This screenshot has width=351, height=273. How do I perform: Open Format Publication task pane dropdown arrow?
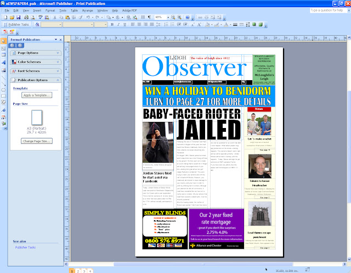pyautogui.click(x=56, y=40)
